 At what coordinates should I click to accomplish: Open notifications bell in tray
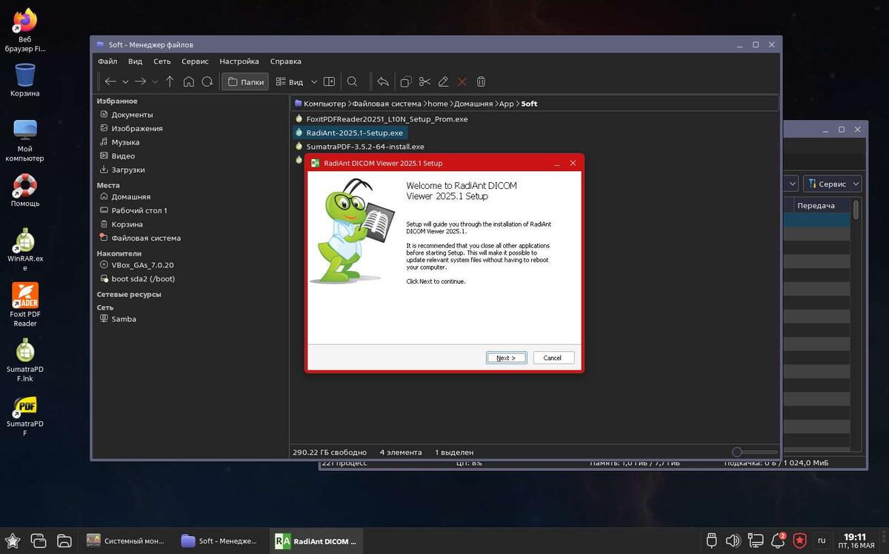click(x=778, y=541)
